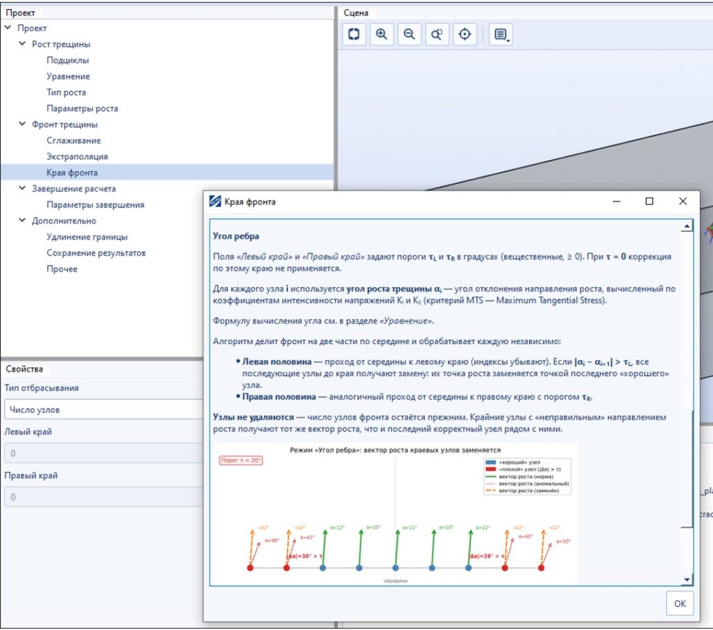Open Параметры роста in the tree
Image resolution: width=713 pixels, height=630 pixels.
click(x=82, y=108)
